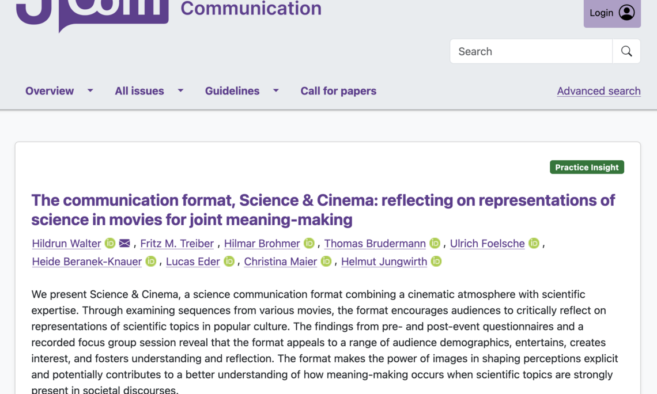The height and width of the screenshot is (394, 657).
Task: Open the Guidelines menu
Action: point(232,91)
